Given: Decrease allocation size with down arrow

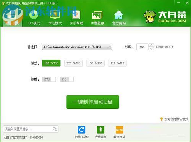Looking at the screenshot, I should click(x=151, y=48).
